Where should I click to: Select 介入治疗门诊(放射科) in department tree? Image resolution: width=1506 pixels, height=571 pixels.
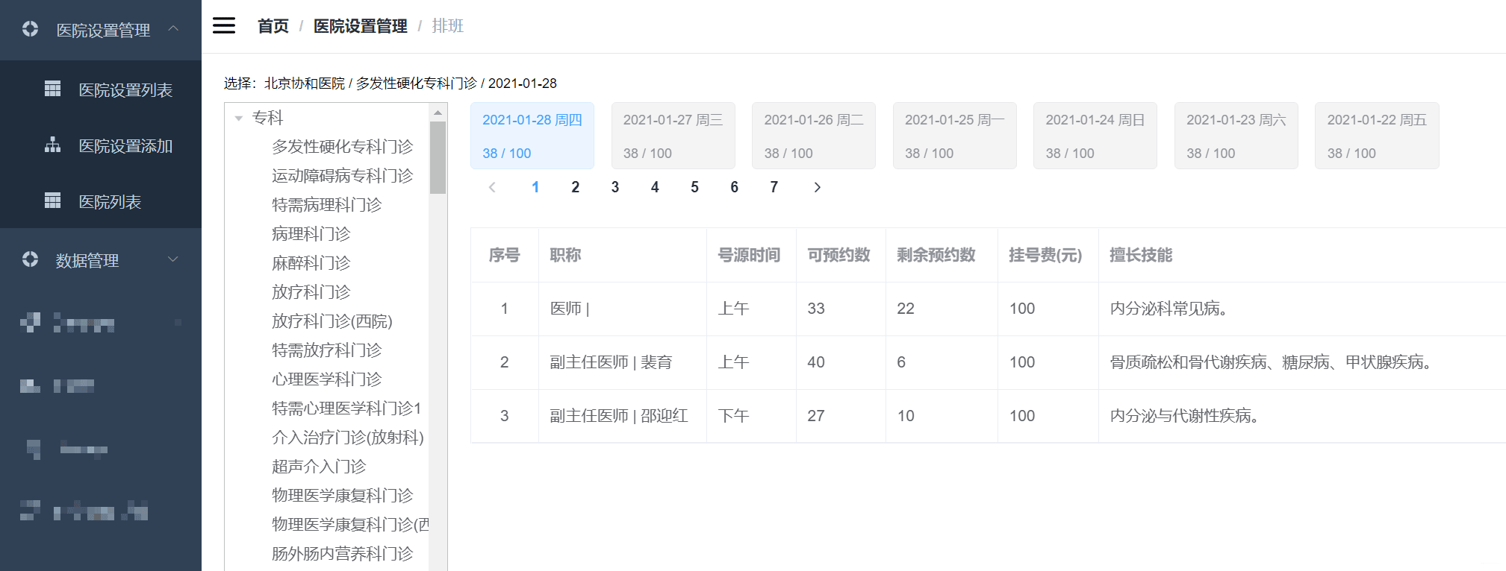(348, 438)
